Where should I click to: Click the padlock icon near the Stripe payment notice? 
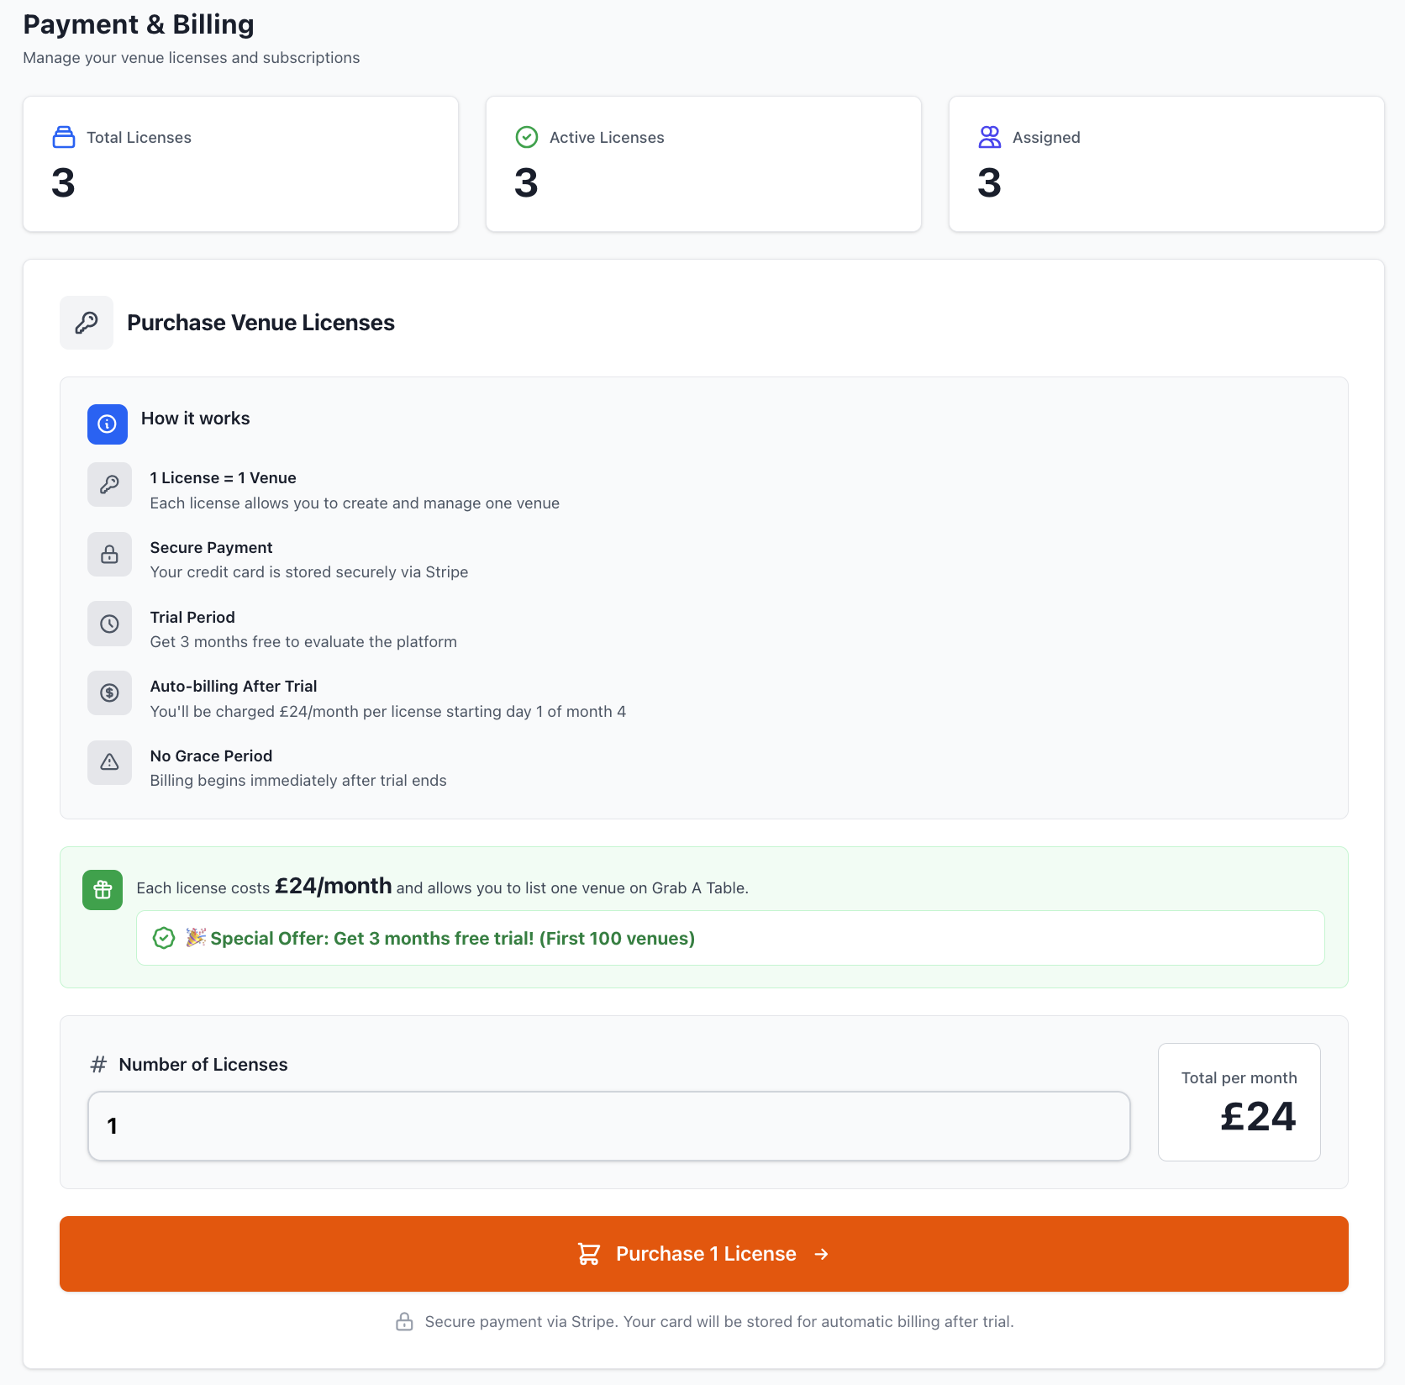(404, 1321)
